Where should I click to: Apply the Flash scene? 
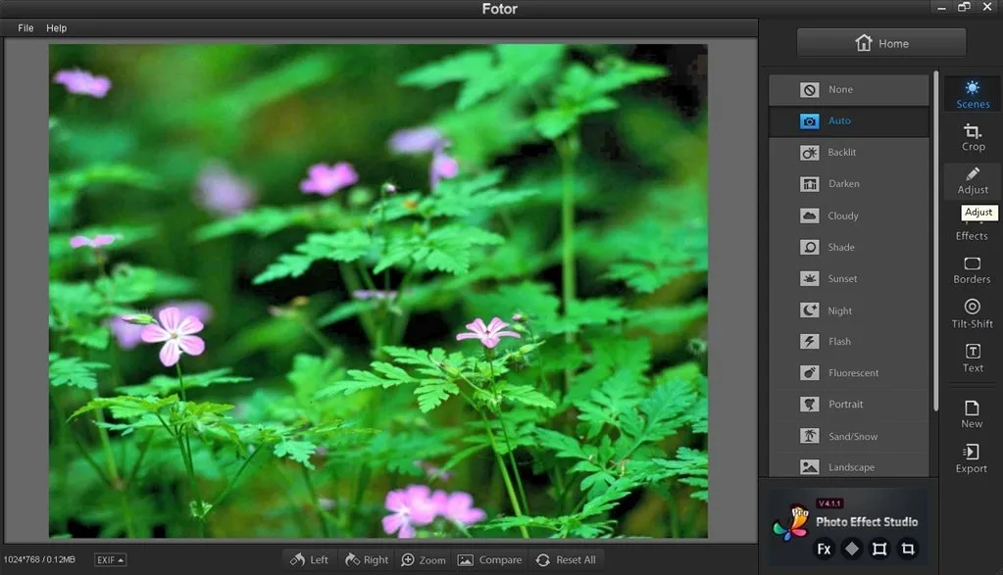pos(848,342)
